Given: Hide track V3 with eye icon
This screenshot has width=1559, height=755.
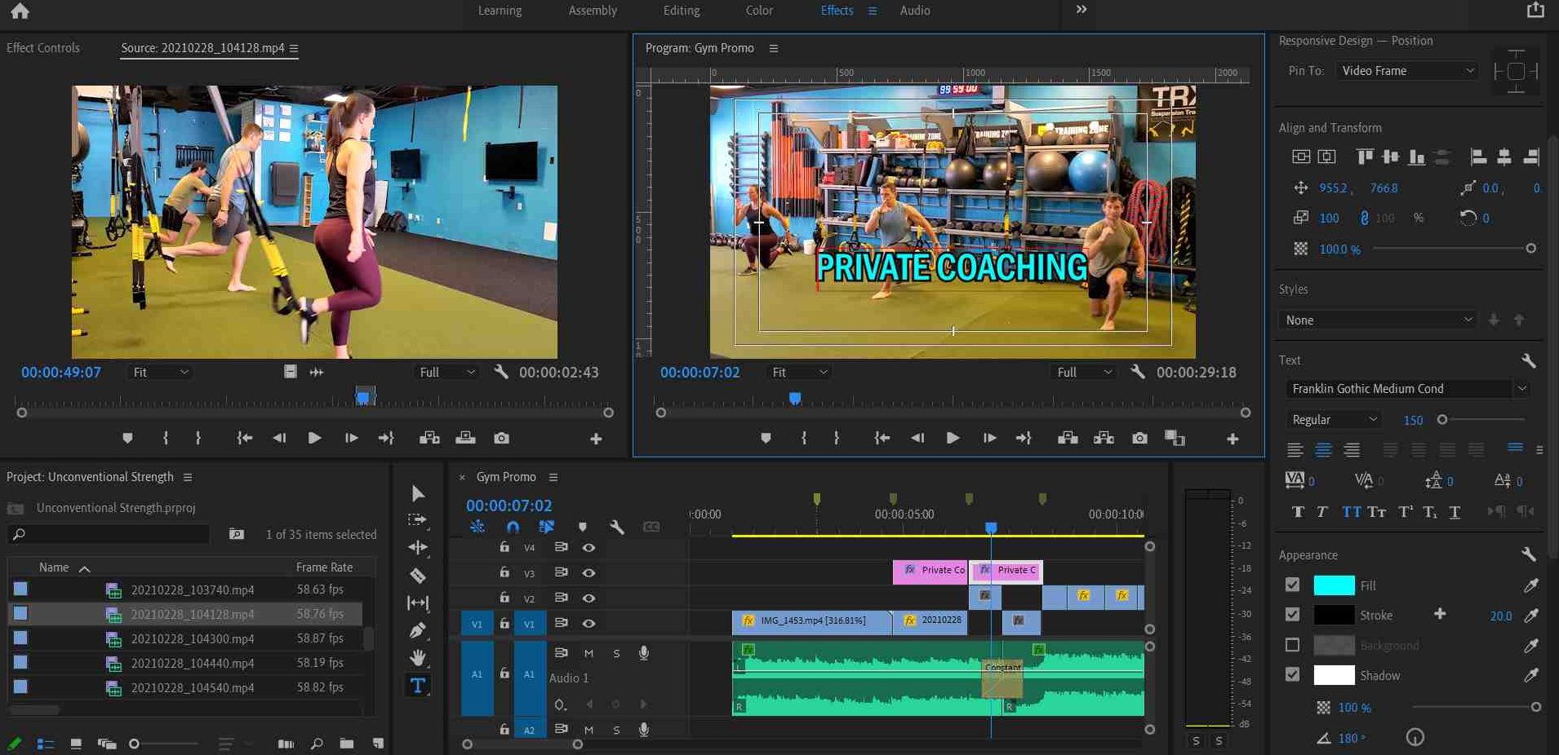Looking at the screenshot, I should point(589,573).
